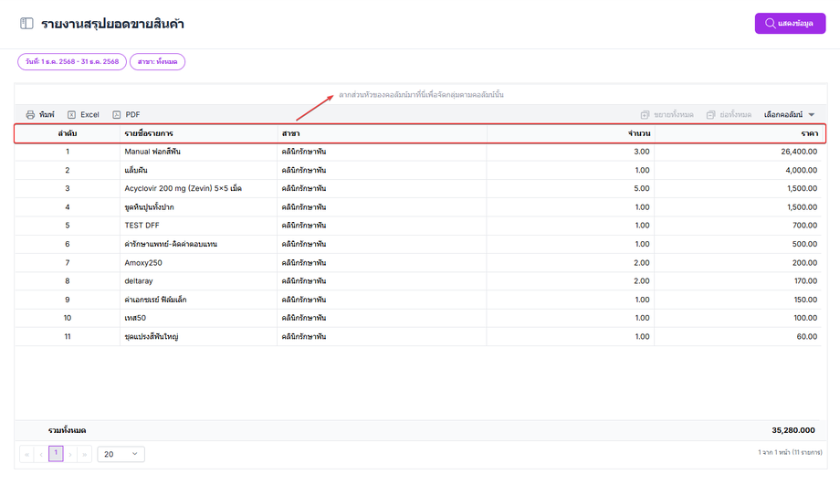This screenshot has width=840, height=485.
Task: Click the printer icon in the toolbar
Action: [x=30, y=115]
